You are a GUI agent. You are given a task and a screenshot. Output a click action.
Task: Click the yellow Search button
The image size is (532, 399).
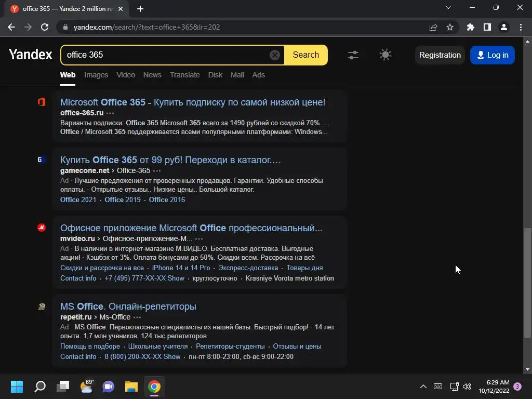pos(305,55)
